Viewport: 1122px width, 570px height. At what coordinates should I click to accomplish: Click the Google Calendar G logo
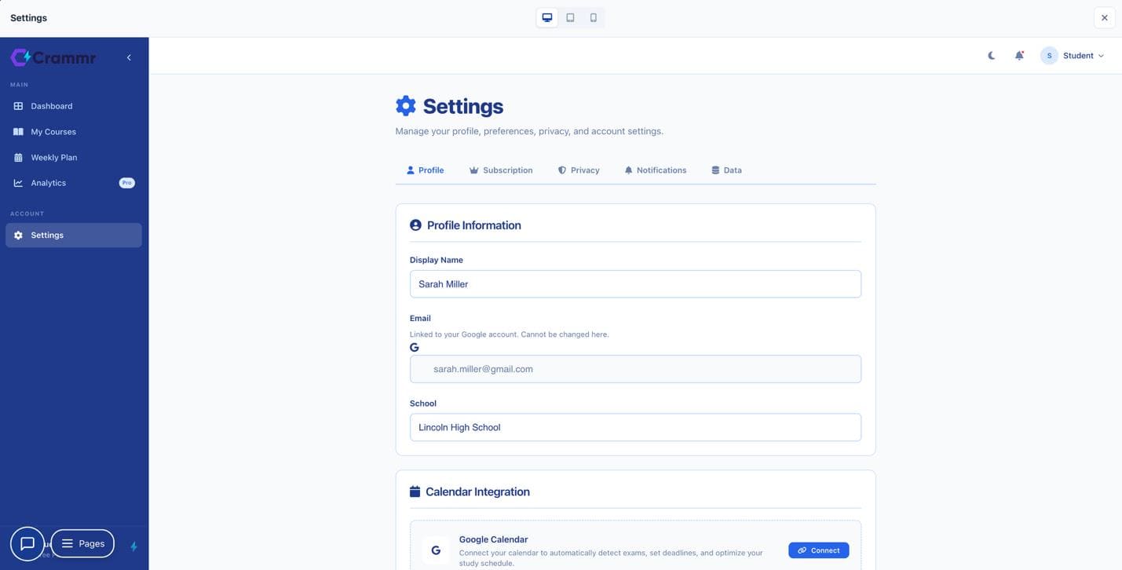click(436, 550)
